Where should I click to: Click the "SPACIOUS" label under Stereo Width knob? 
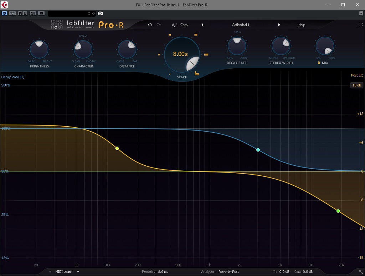289,58
